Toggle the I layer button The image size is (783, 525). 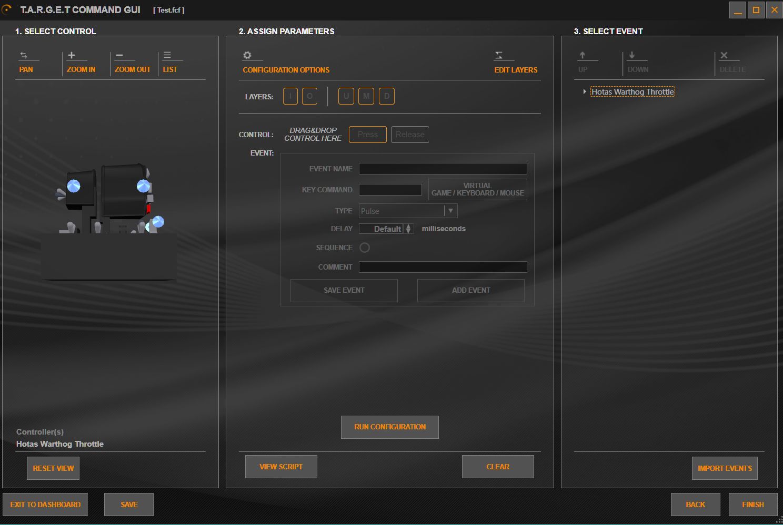290,96
